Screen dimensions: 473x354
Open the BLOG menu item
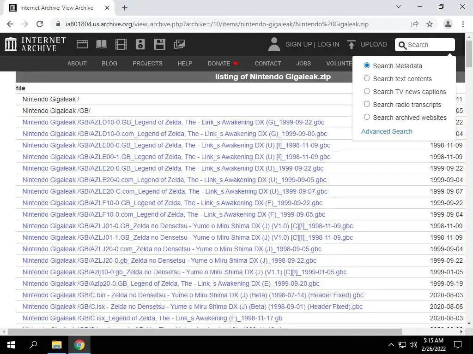[109, 64]
